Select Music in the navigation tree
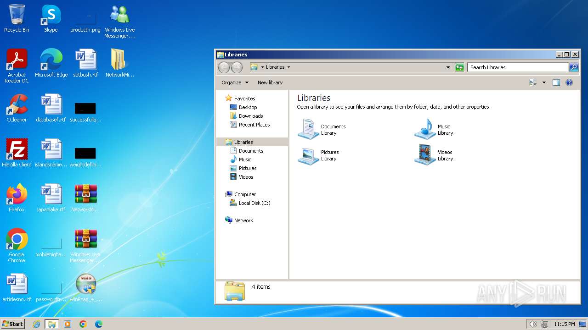 tap(245, 159)
